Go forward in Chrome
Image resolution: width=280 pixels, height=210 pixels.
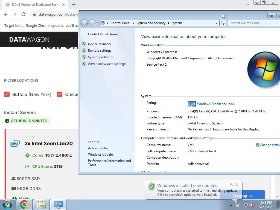[15, 14]
